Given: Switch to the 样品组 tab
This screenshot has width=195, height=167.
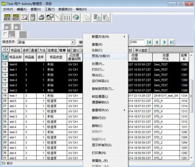Looking at the screenshot, I should tap(16, 50).
